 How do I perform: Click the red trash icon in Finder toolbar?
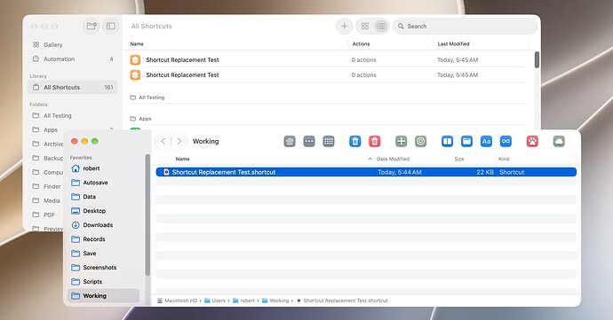tap(375, 141)
